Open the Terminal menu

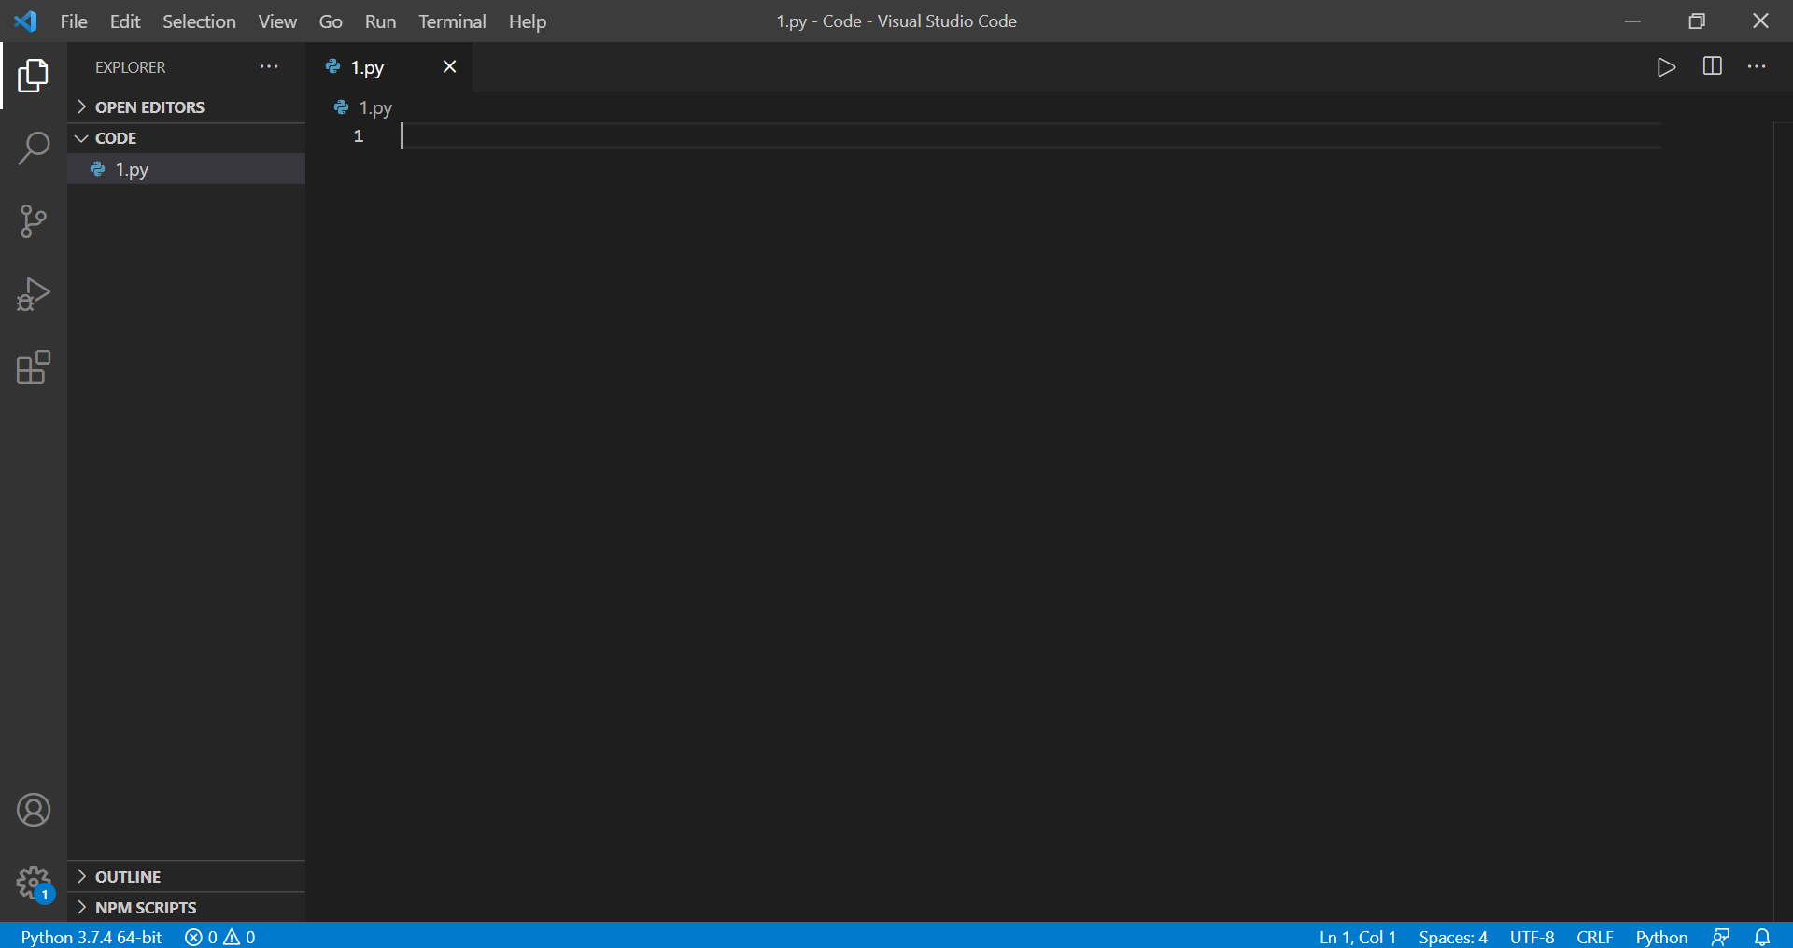pos(452,21)
